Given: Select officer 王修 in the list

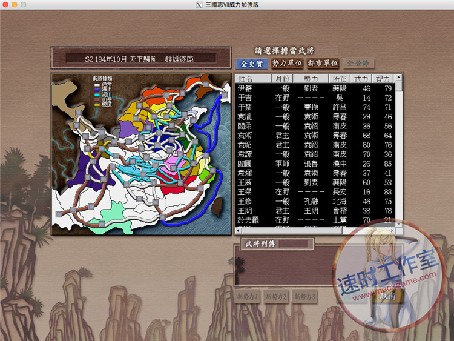Looking at the screenshot, I should point(315,201).
